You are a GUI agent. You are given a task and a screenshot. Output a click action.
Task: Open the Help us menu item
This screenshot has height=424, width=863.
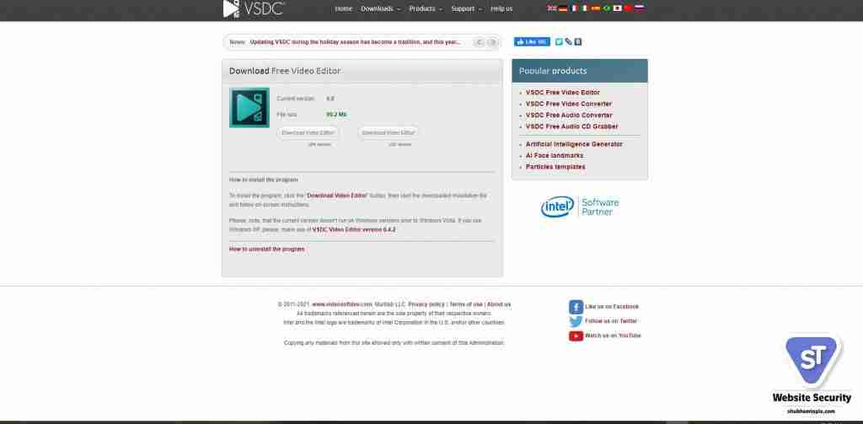[x=501, y=8]
